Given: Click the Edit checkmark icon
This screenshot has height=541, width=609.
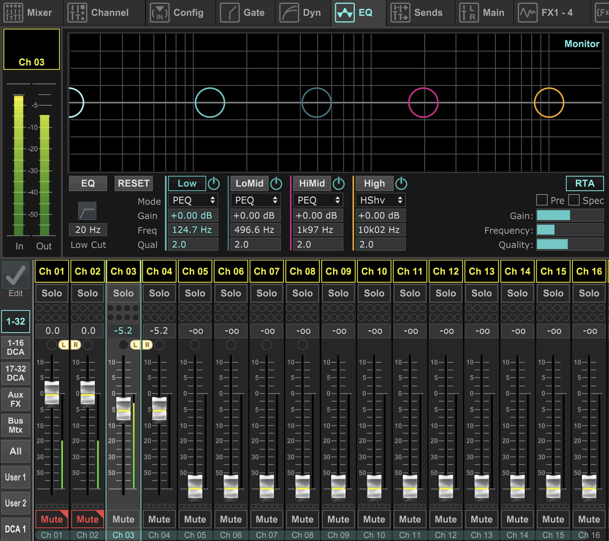Looking at the screenshot, I should pyautogui.click(x=16, y=275).
